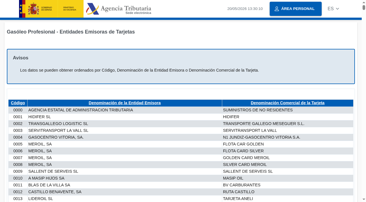This screenshot has height=202, width=366.
Task: Select code cell 0006
Action: (18, 151)
